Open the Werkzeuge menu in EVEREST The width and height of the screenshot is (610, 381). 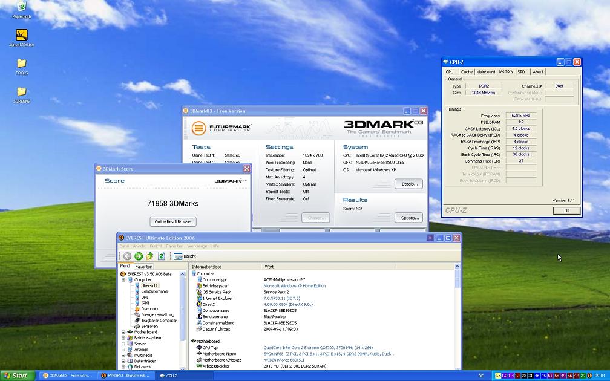tap(197, 246)
